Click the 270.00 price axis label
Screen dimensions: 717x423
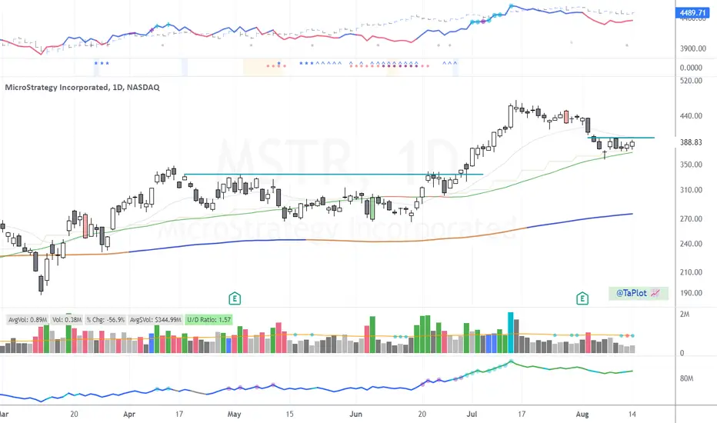(691, 219)
